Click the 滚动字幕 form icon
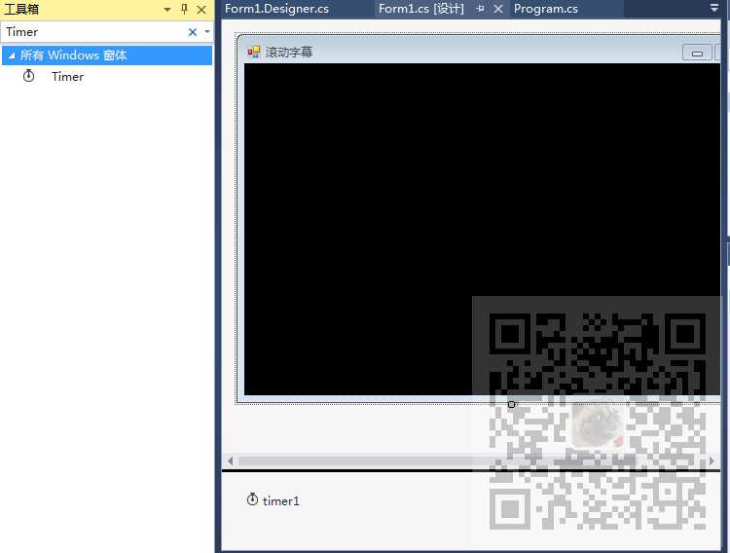Image resolution: width=730 pixels, height=553 pixels. click(254, 52)
